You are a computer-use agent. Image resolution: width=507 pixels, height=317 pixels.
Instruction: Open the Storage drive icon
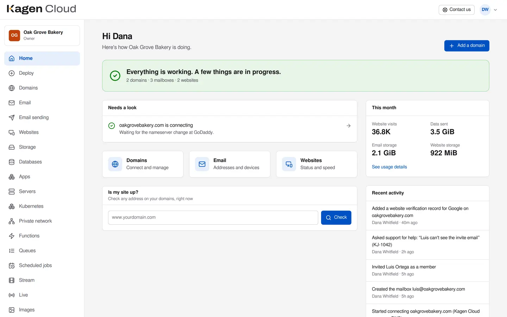pos(12,147)
